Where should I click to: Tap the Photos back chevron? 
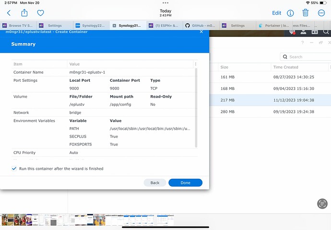click(9, 13)
